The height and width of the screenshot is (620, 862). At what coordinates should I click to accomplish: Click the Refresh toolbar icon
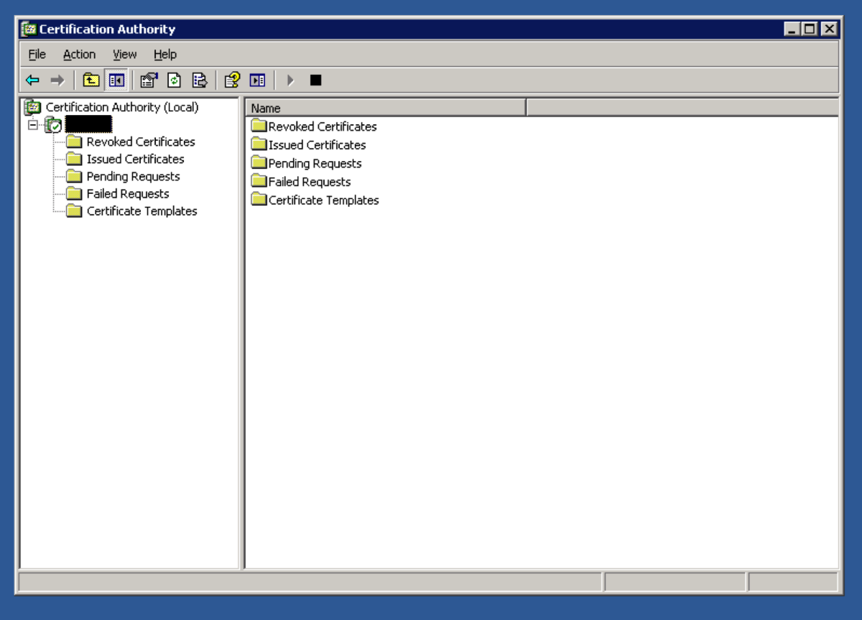(x=174, y=80)
